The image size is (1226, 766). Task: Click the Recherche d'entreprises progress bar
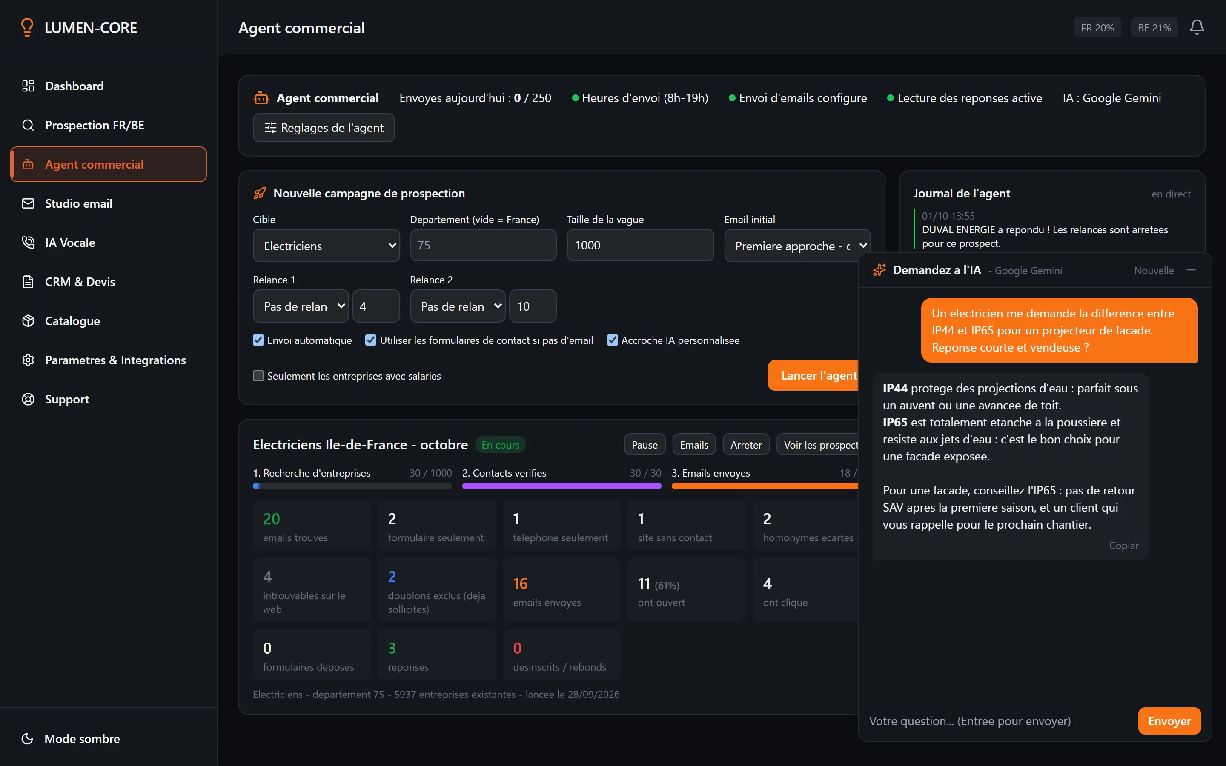pyautogui.click(x=352, y=486)
